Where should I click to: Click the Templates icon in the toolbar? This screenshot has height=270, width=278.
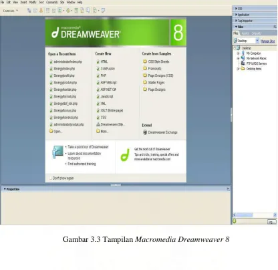(x=95, y=11)
